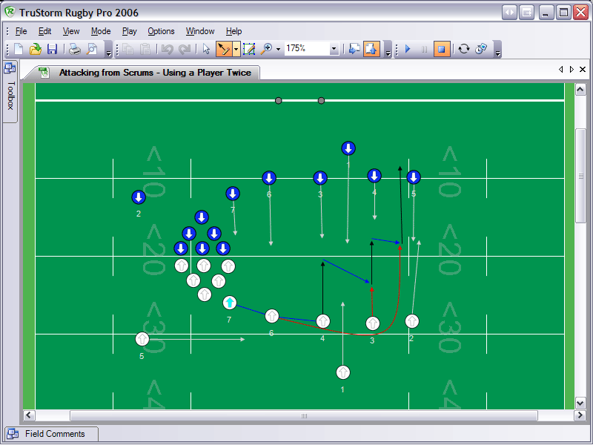Save the play with the floppy disk icon
The width and height of the screenshot is (593, 445).
(x=52, y=49)
